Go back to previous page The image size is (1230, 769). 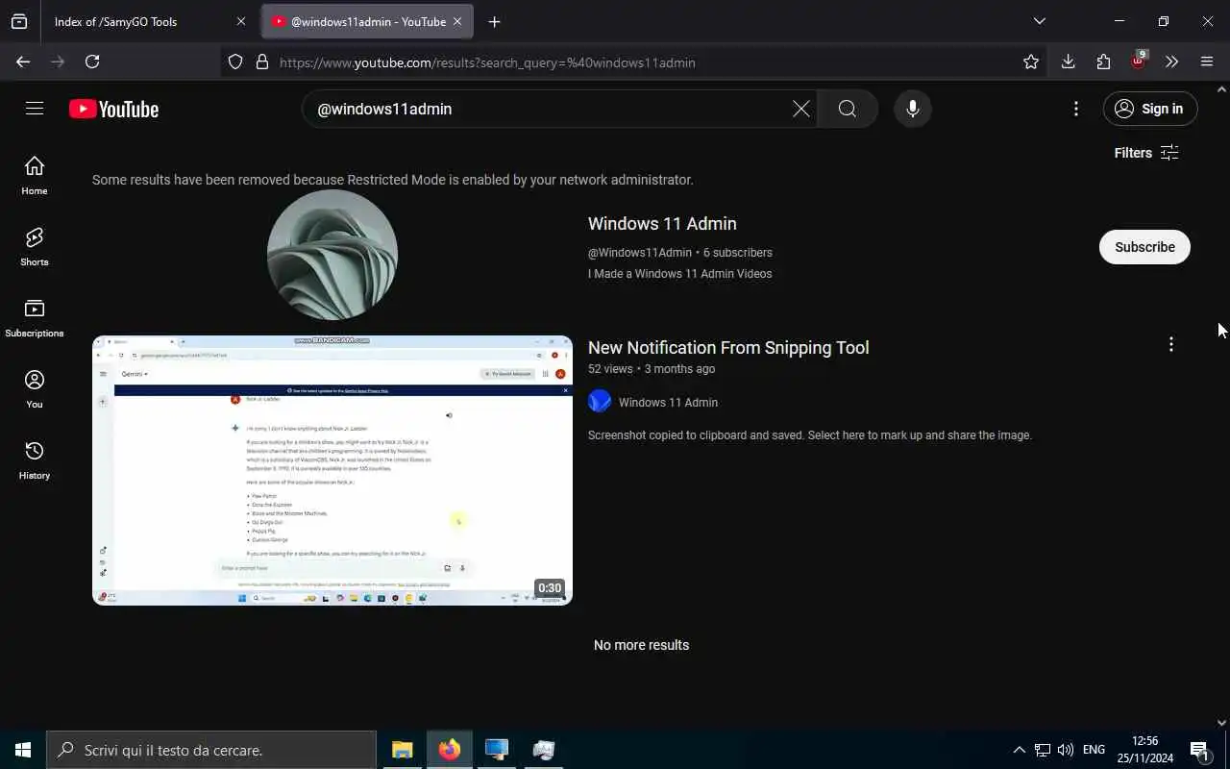click(23, 62)
